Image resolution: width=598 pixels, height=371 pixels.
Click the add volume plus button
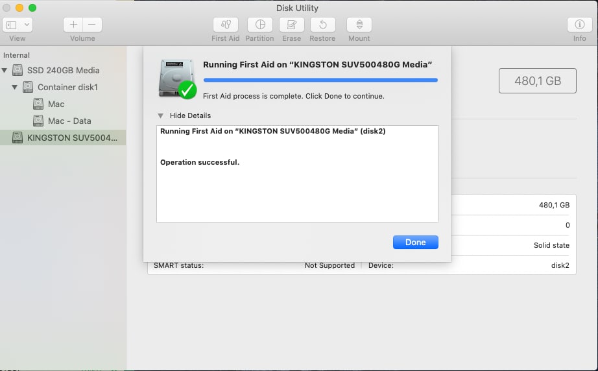[x=73, y=25]
